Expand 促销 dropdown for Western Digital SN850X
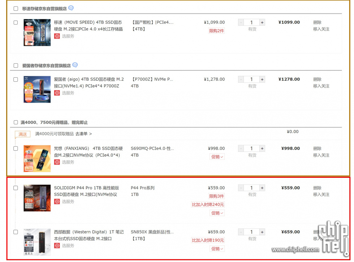 pos(217,249)
